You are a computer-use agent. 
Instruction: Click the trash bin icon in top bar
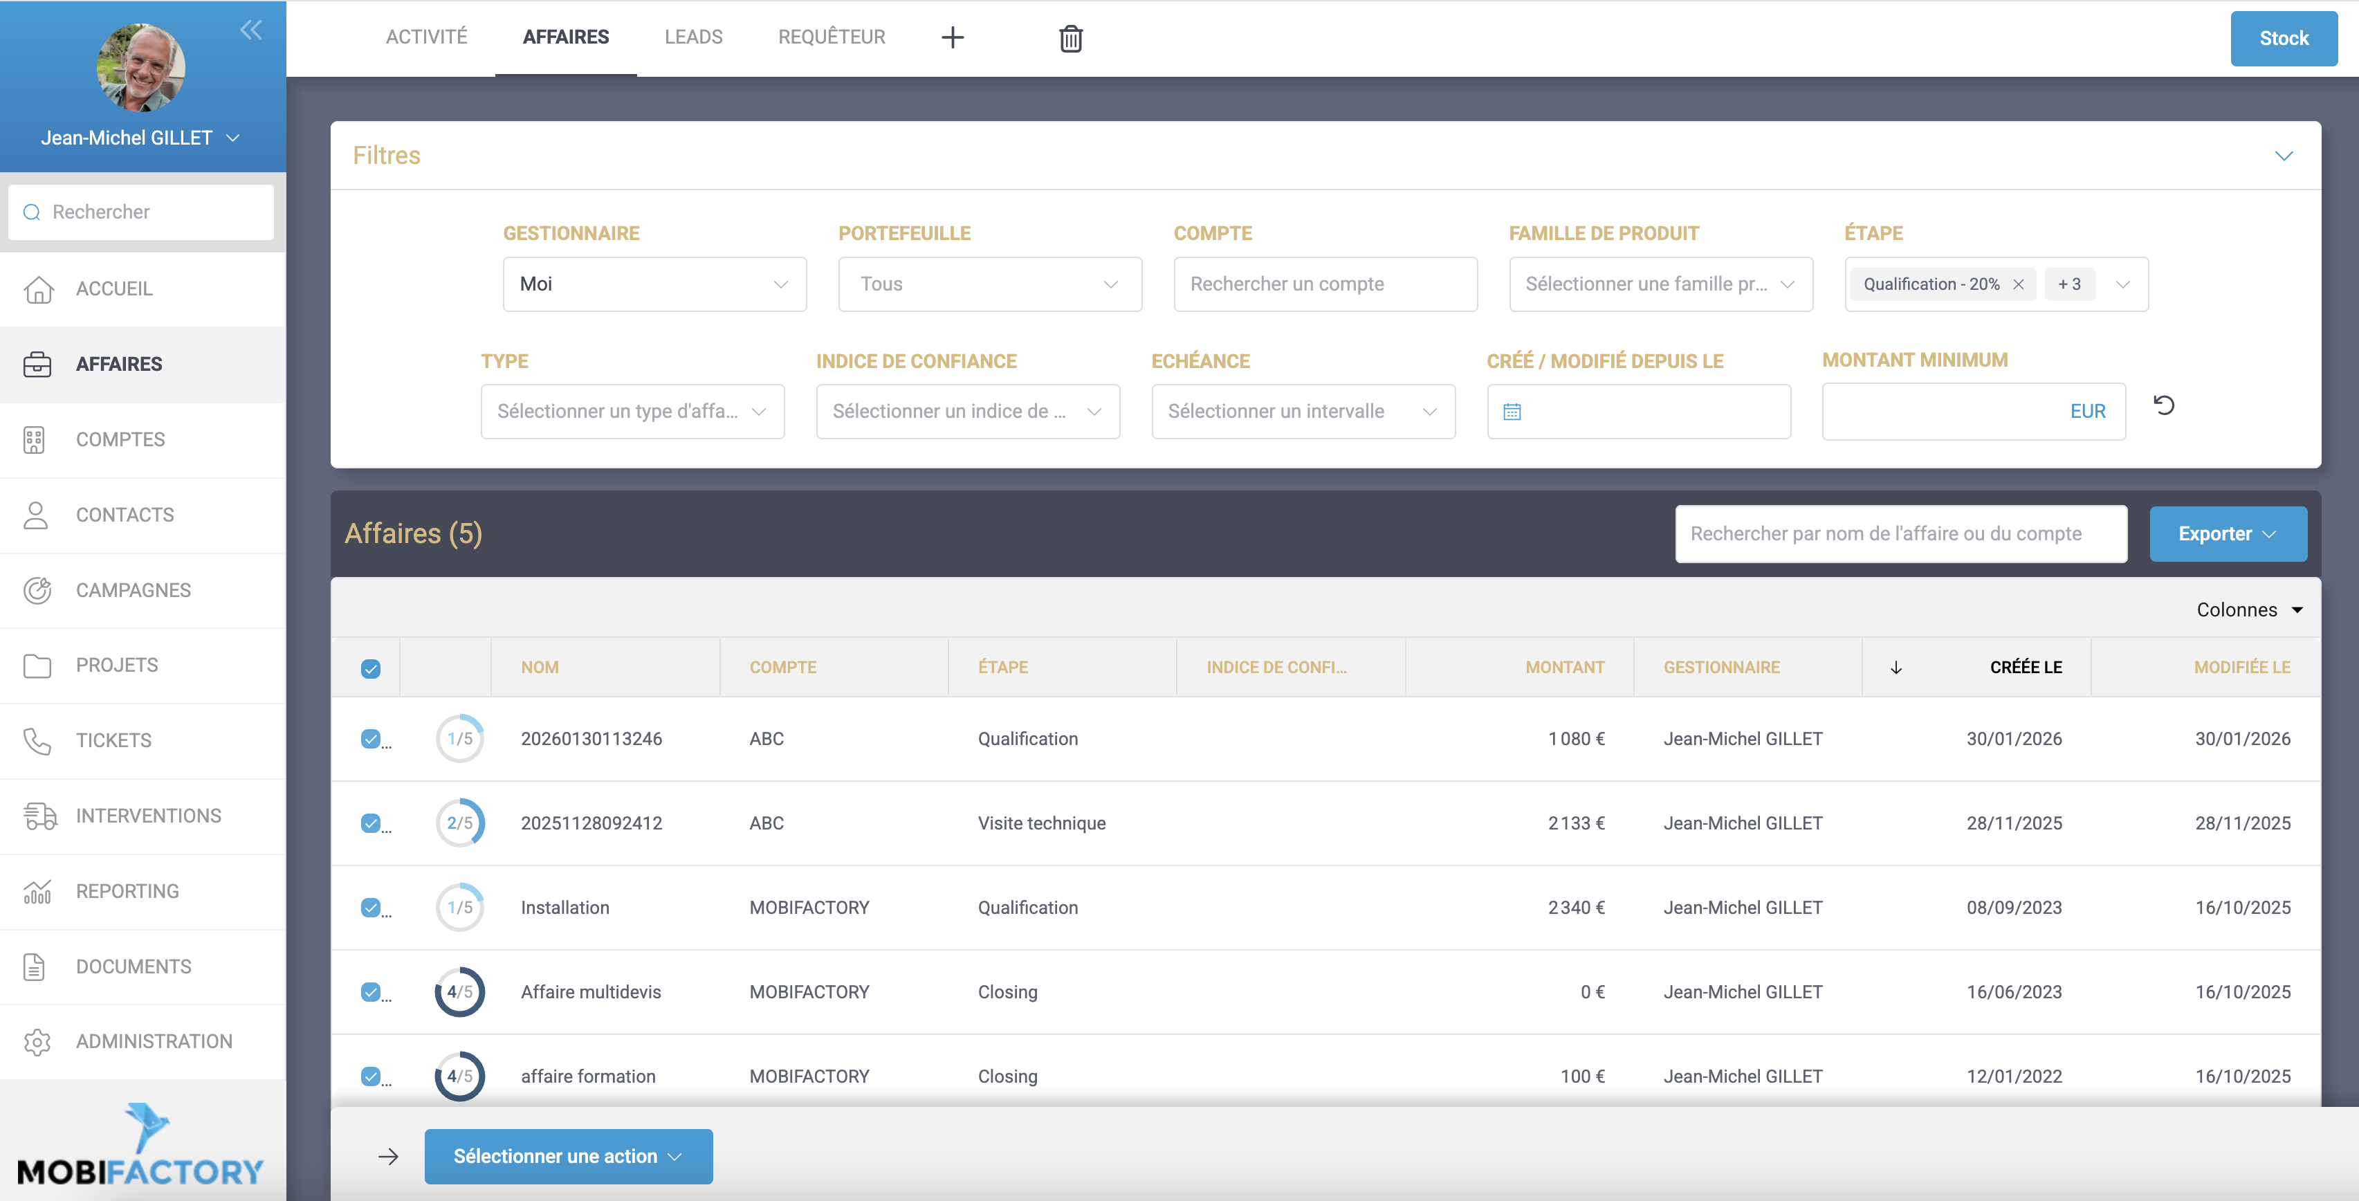(x=1070, y=39)
